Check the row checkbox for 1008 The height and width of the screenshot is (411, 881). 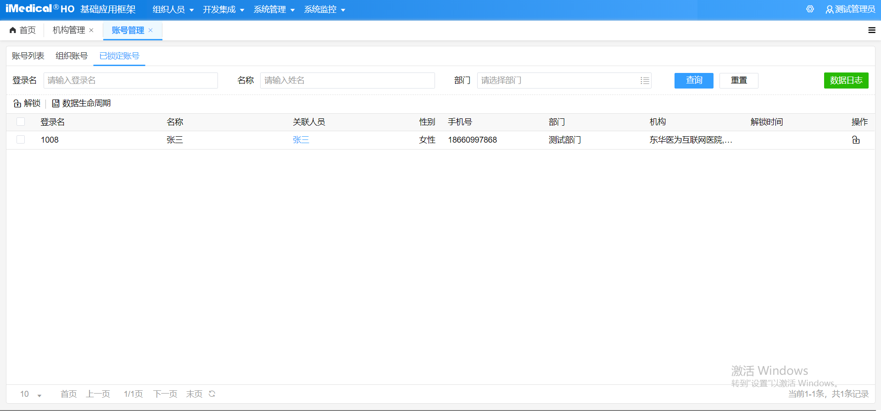(21, 139)
